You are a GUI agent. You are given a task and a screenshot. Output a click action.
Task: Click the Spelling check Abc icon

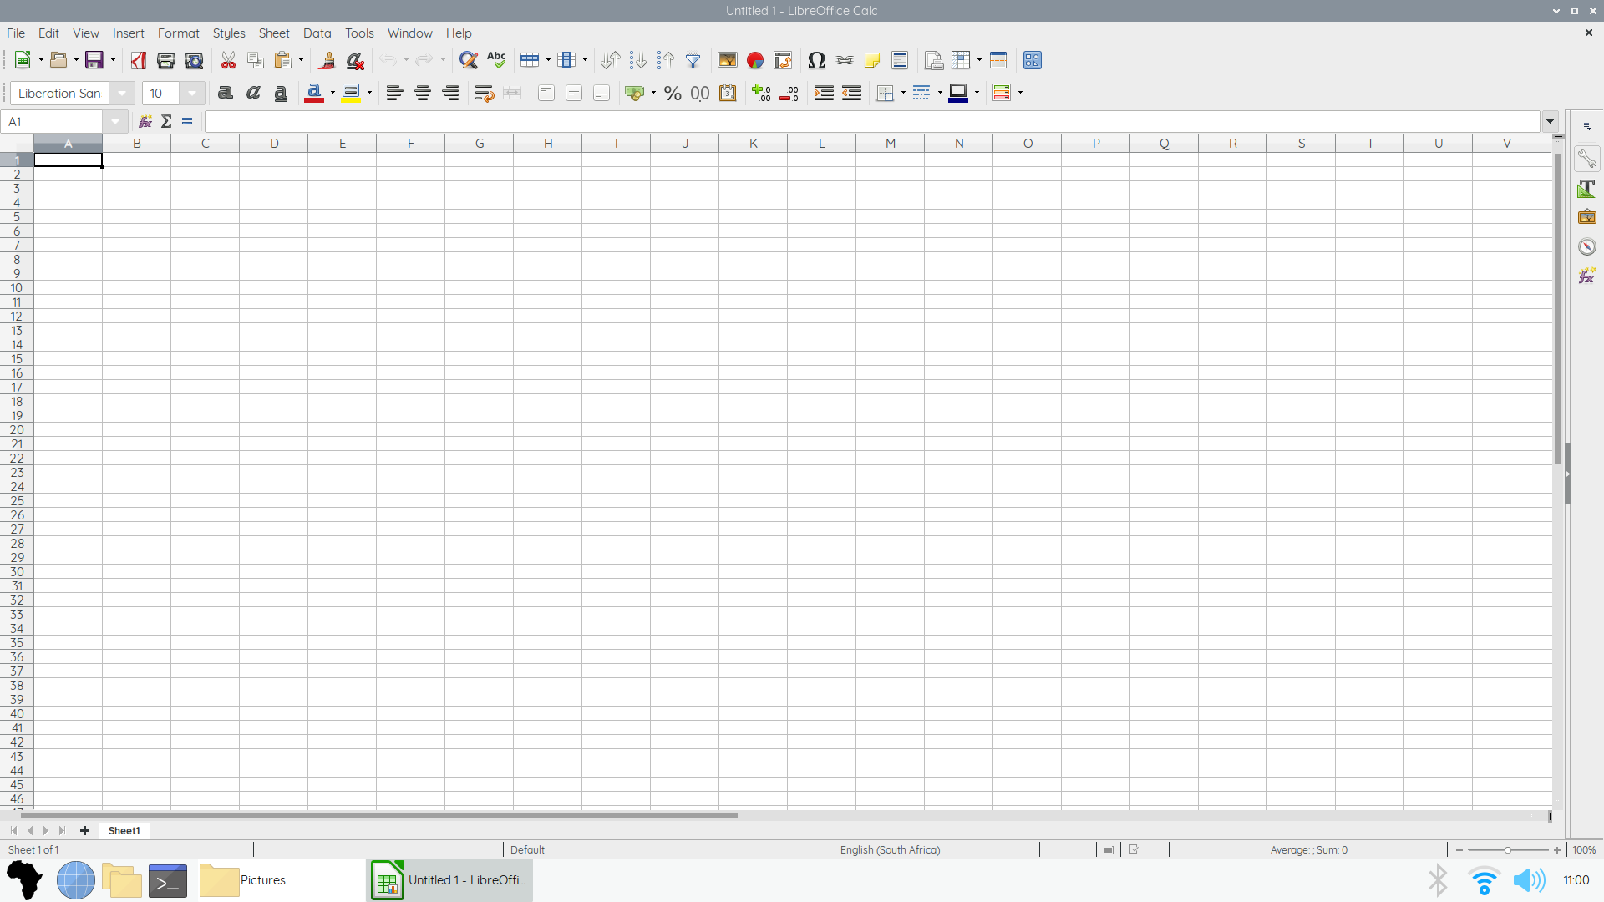tap(496, 60)
